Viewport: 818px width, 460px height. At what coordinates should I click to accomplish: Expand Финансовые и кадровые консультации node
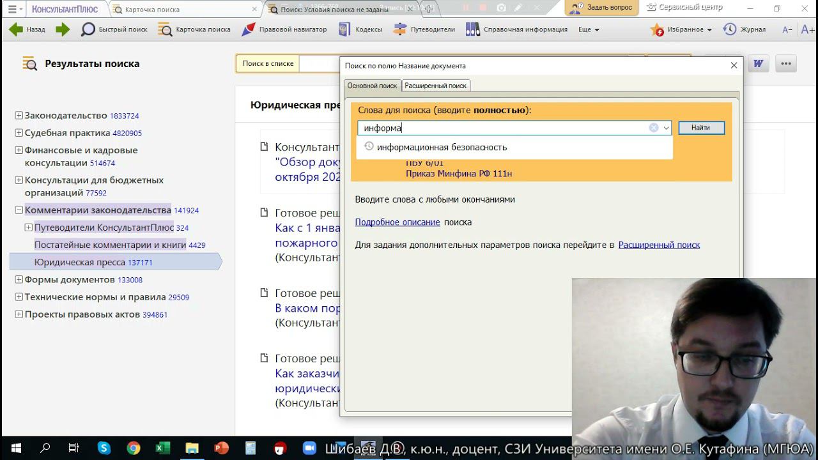click(x=19, y=150)
